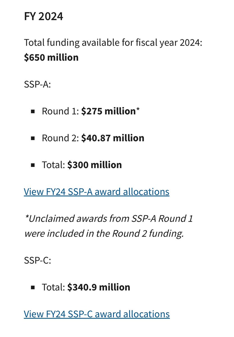Click the 'Round 1:' label text

(60, 111)
